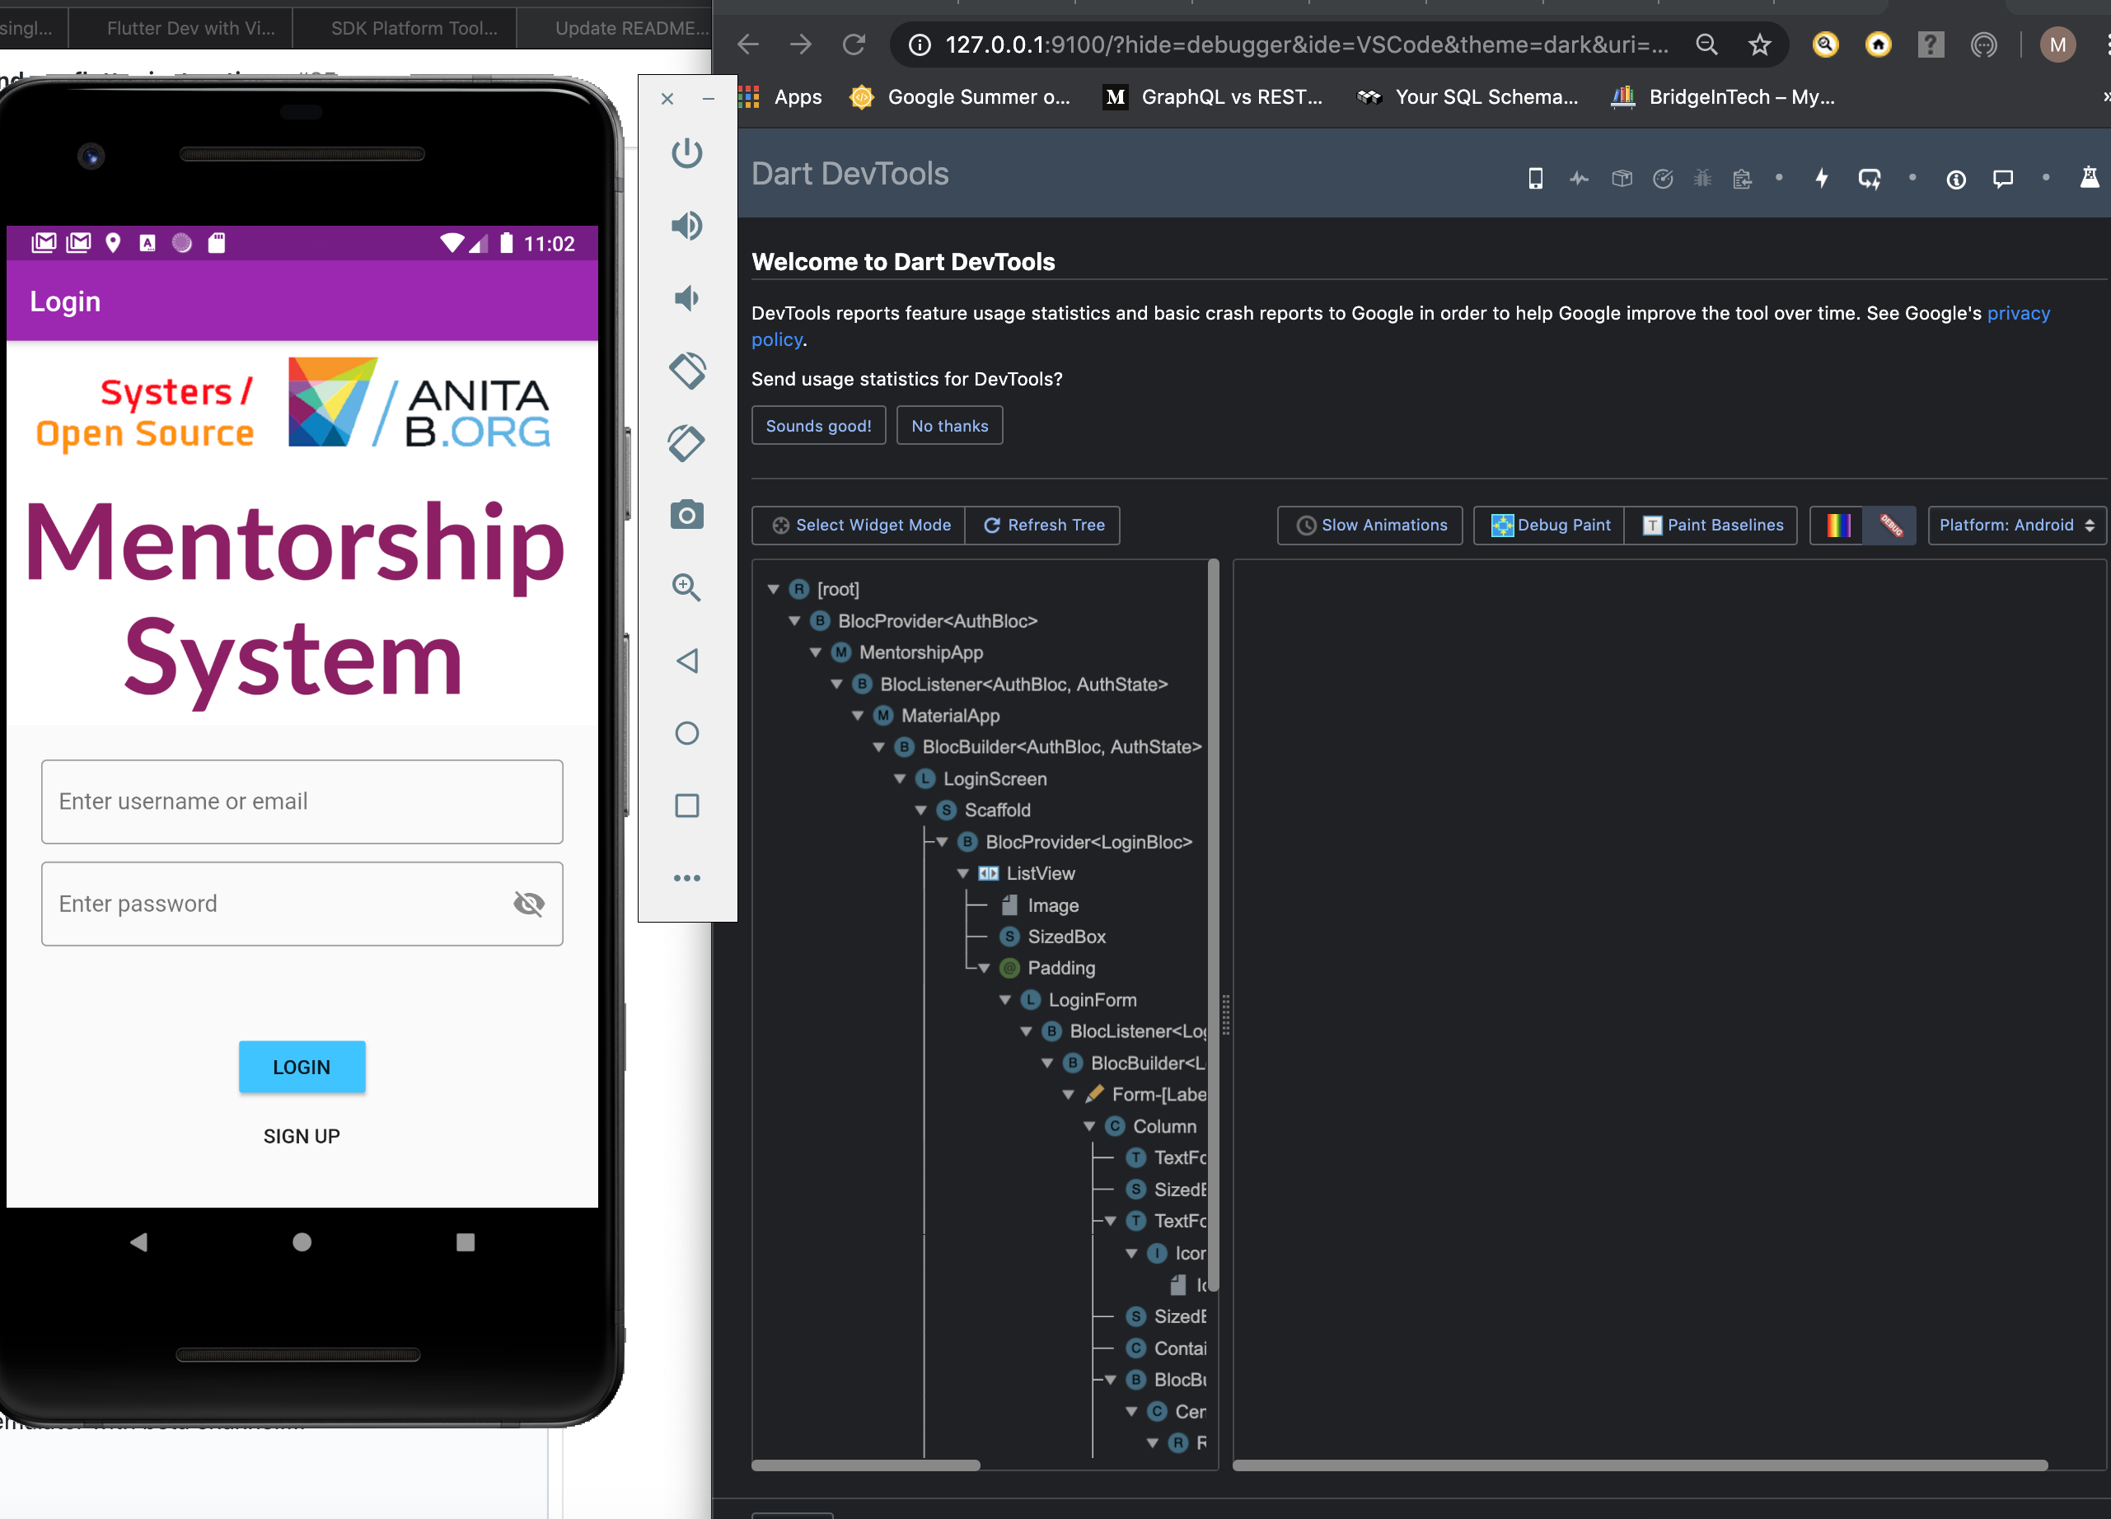Image resolution: width=2111 pixels, height=1519 pixels.
Task: Switch to Flutter Dev with Vi... tab
Action: pyautogui.click(x=191, y=28)
